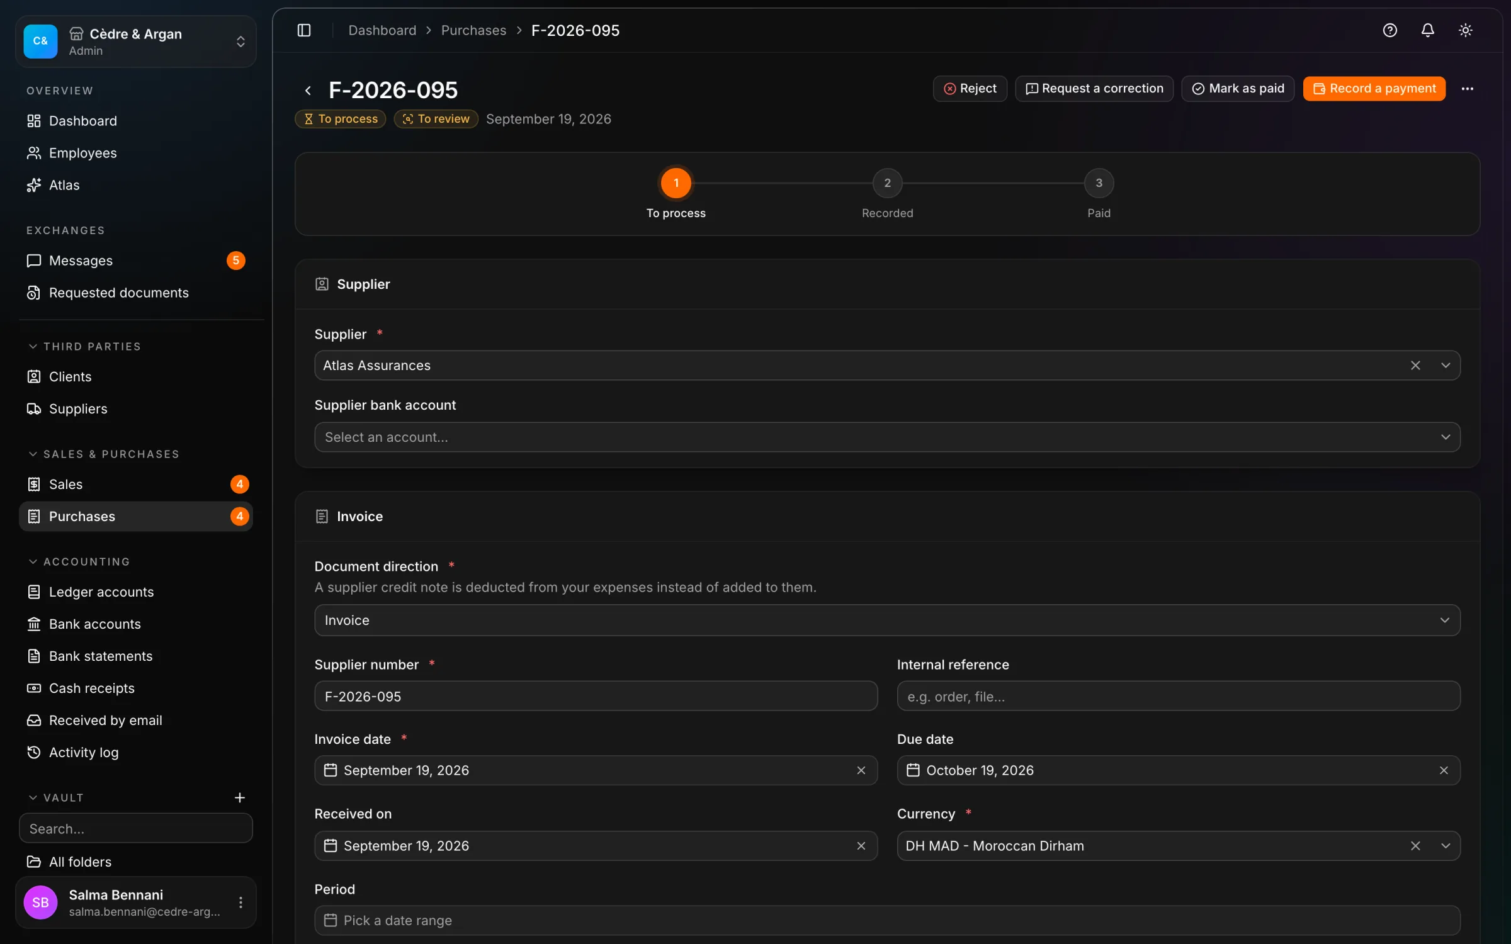The width and height of the screenshot is (1511, 944).
Task: Open the notifications bell
Action: pos(1428,30)
